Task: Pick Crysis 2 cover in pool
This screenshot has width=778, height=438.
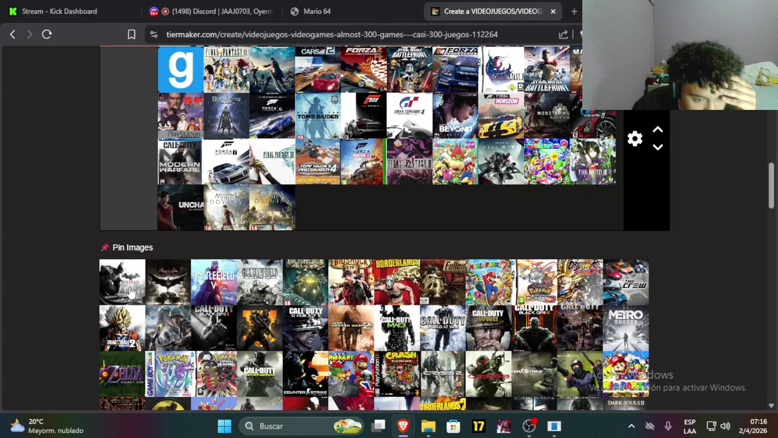Action: (442, 374)
